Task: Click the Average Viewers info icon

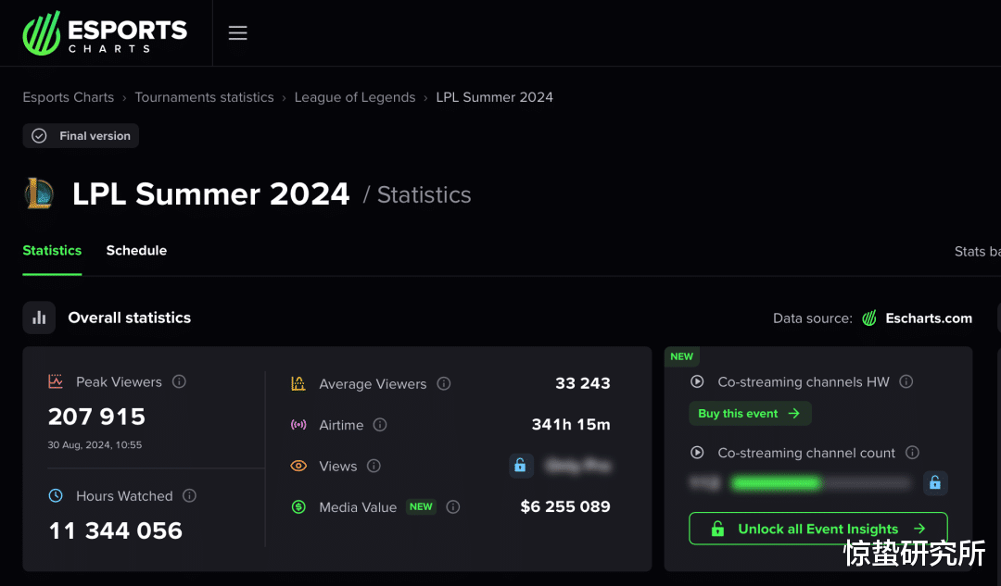Action: pos(444,383)
